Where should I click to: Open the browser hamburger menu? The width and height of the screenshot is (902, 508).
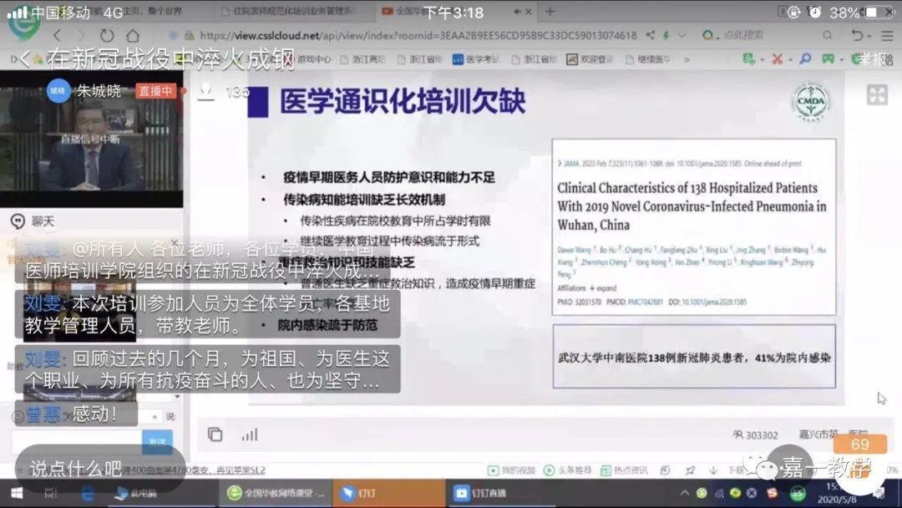(888, 36)
